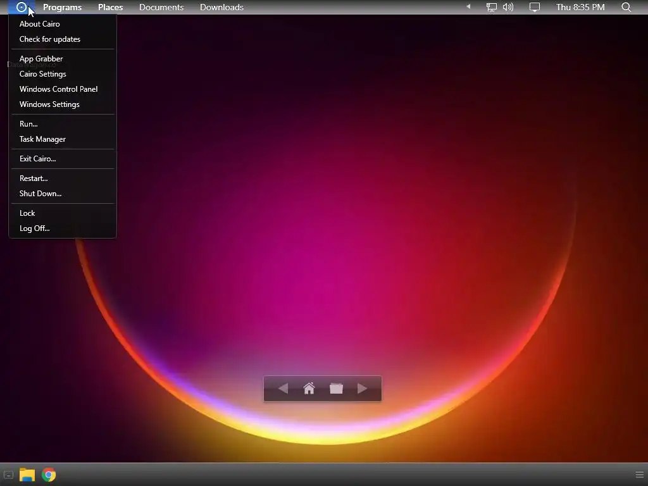Click the network tray icon
This screenshot has height=486, width=648.
[491, 7]
